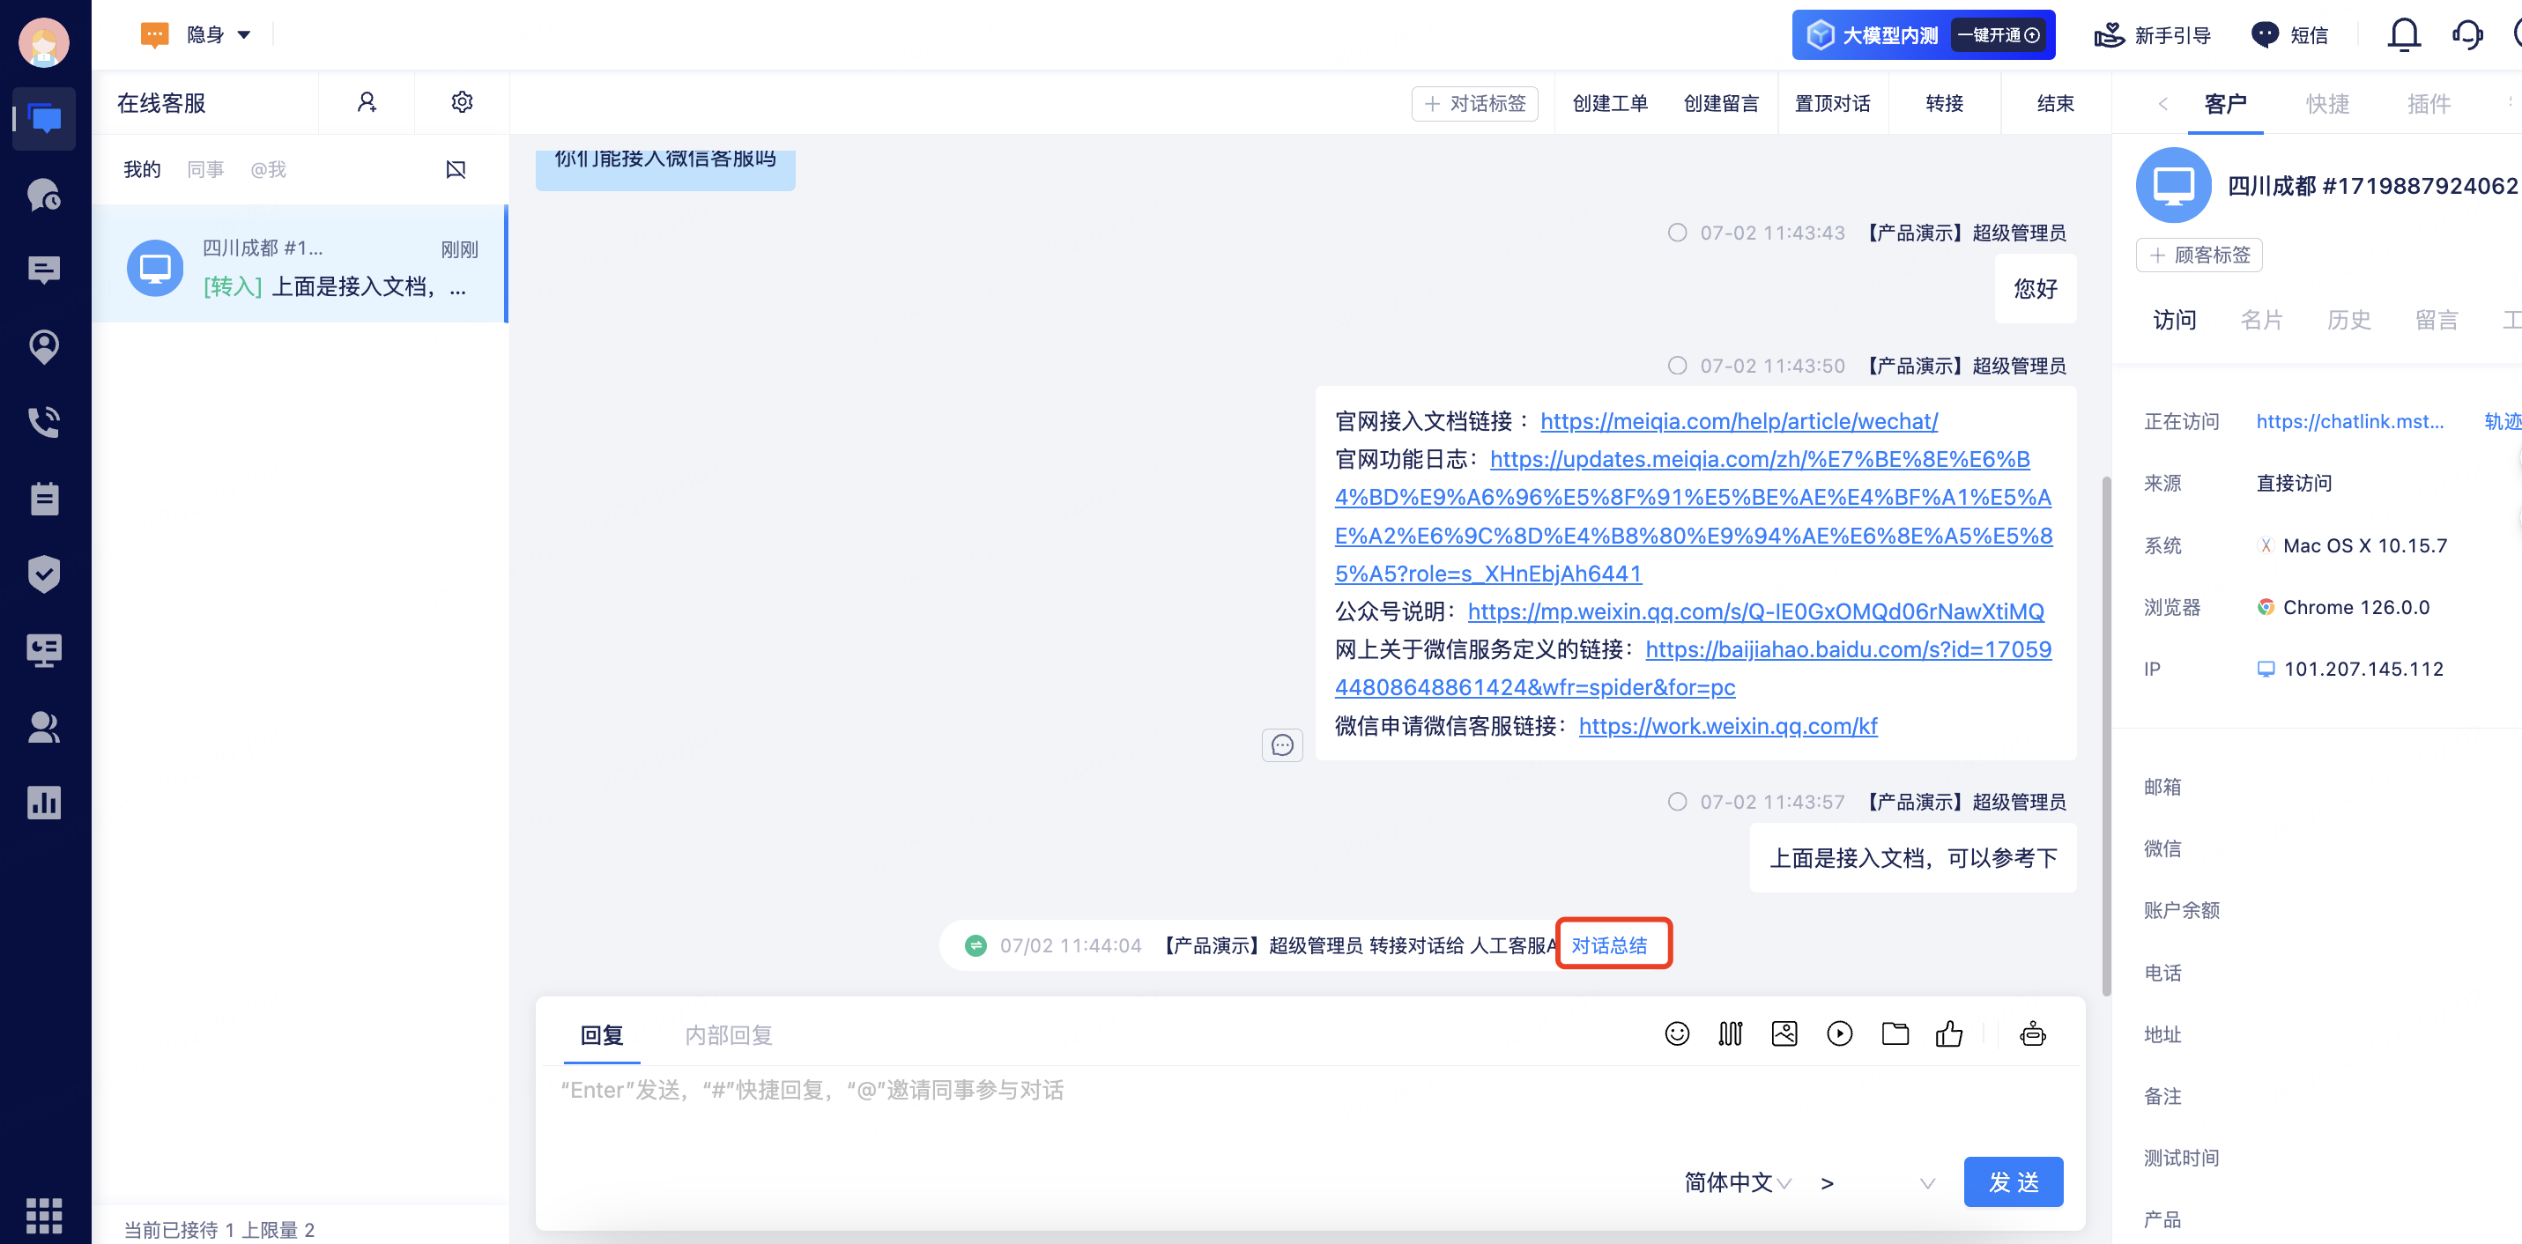
Task: Open the phone call sidebar icon
Action: click(x=44, y=422)
